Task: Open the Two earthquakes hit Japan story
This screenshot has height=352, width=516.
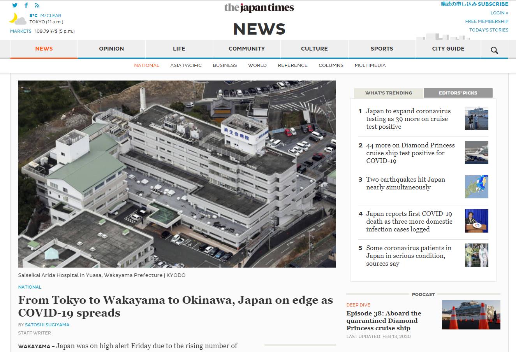Action: 405,183
